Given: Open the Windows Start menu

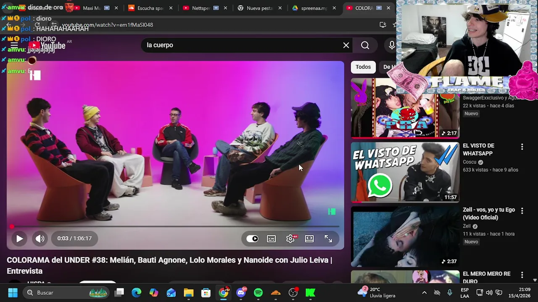Looking at the screenshot, I should 13,292.
